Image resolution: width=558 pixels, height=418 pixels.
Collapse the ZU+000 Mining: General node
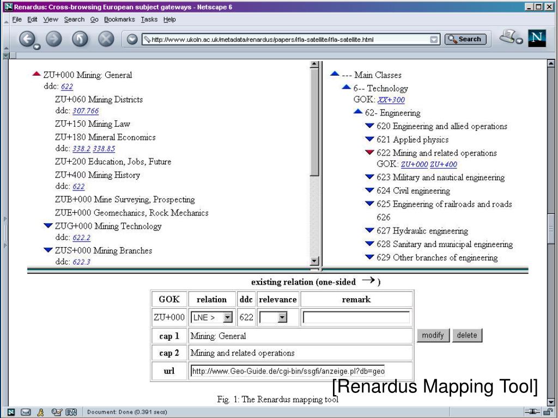click(37, 74)
